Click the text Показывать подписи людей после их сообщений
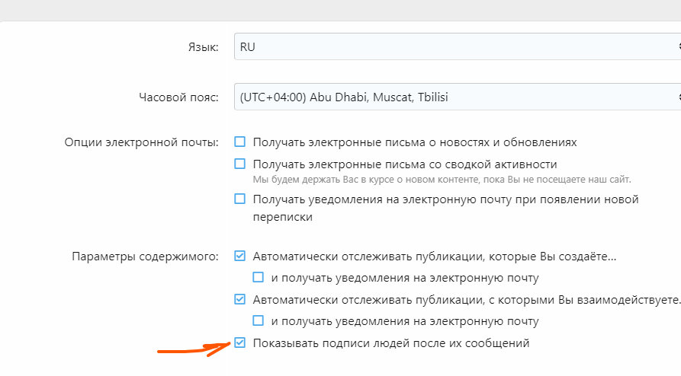 coord(390,343)
